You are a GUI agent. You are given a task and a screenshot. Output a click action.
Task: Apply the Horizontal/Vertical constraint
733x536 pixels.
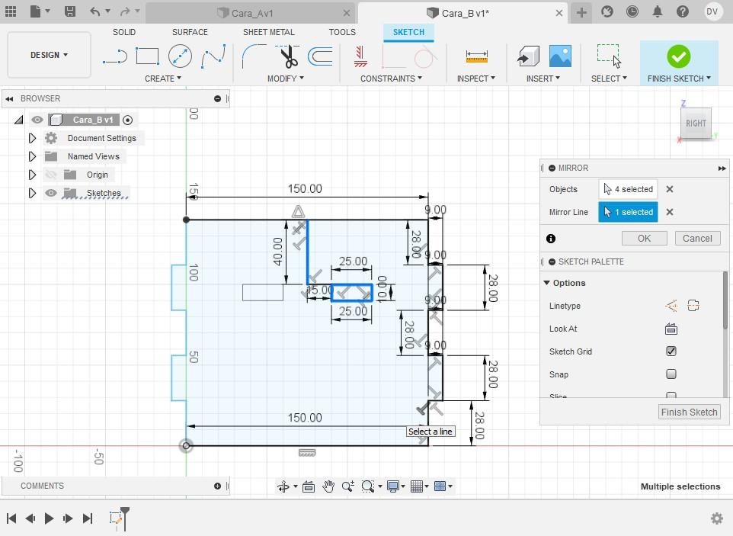tap(360, 56)
